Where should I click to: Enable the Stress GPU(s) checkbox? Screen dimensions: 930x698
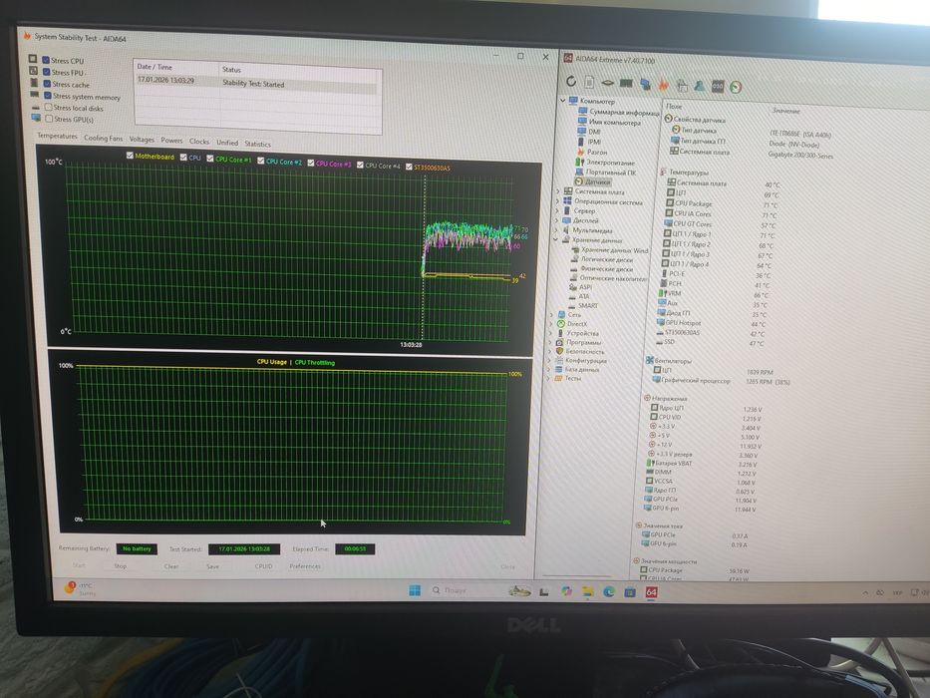point(49,119)
